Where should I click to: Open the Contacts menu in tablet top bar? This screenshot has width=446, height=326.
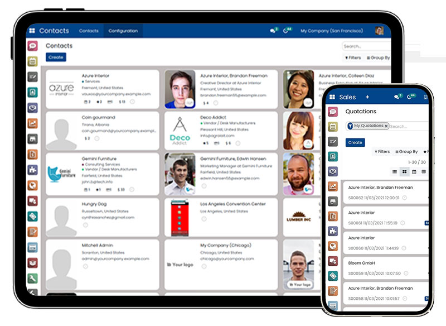point(89,31)
